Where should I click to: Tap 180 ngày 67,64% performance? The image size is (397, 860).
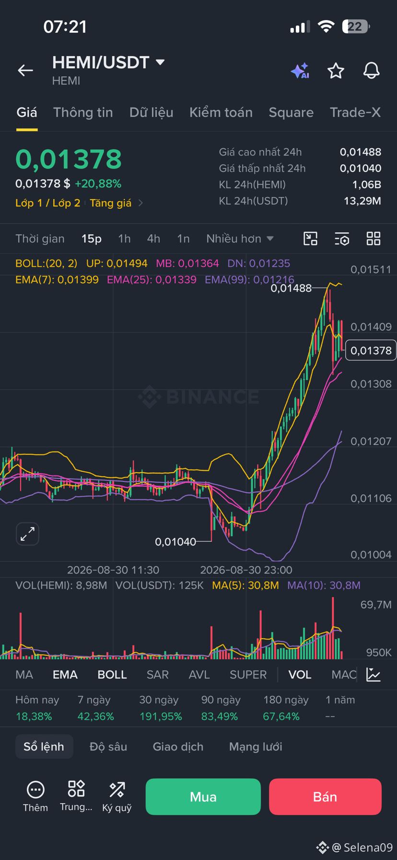(x=286, y=708)
